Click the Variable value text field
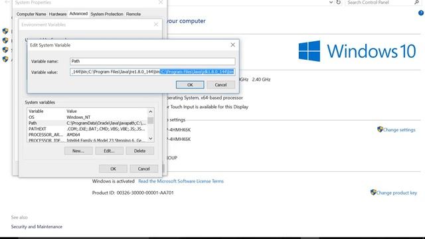Screen dimensions: 425x239 coord(153,72)
